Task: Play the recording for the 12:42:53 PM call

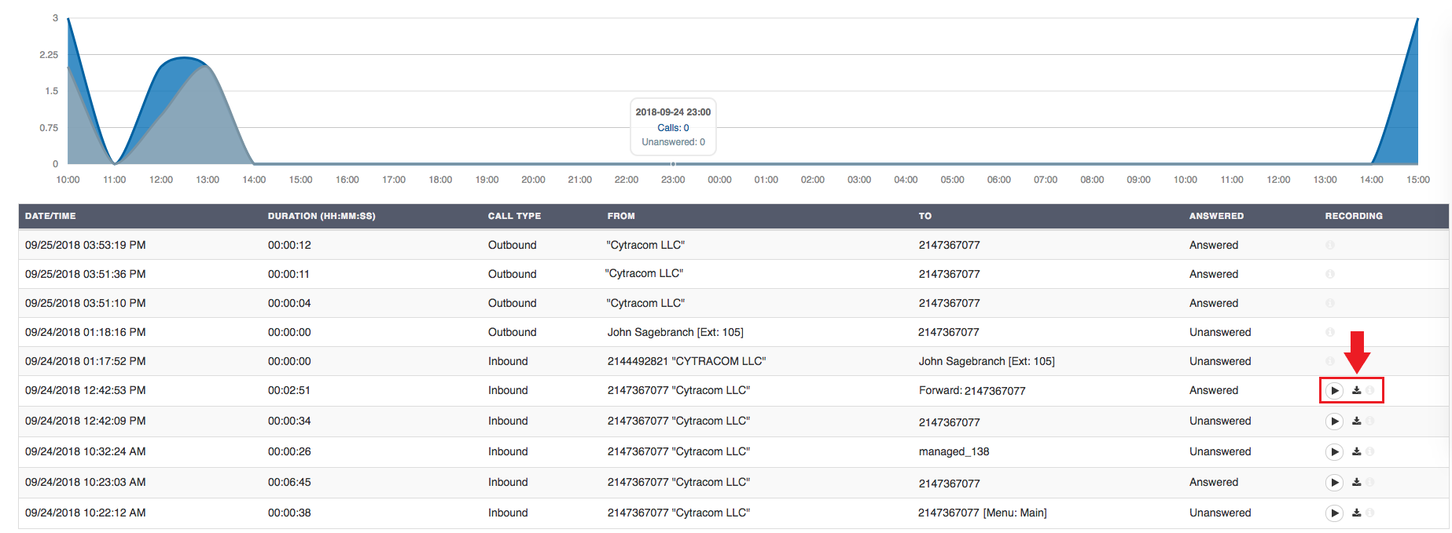Action: [x=1334, y=390]
